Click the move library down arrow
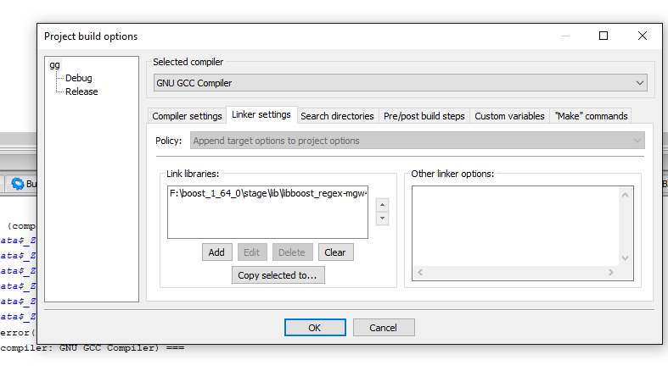Screen dimensions: 668x371 pyautogui.click(x=382, y=218)
